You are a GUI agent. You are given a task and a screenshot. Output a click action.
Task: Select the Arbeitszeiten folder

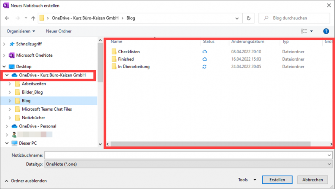[34, 84]
